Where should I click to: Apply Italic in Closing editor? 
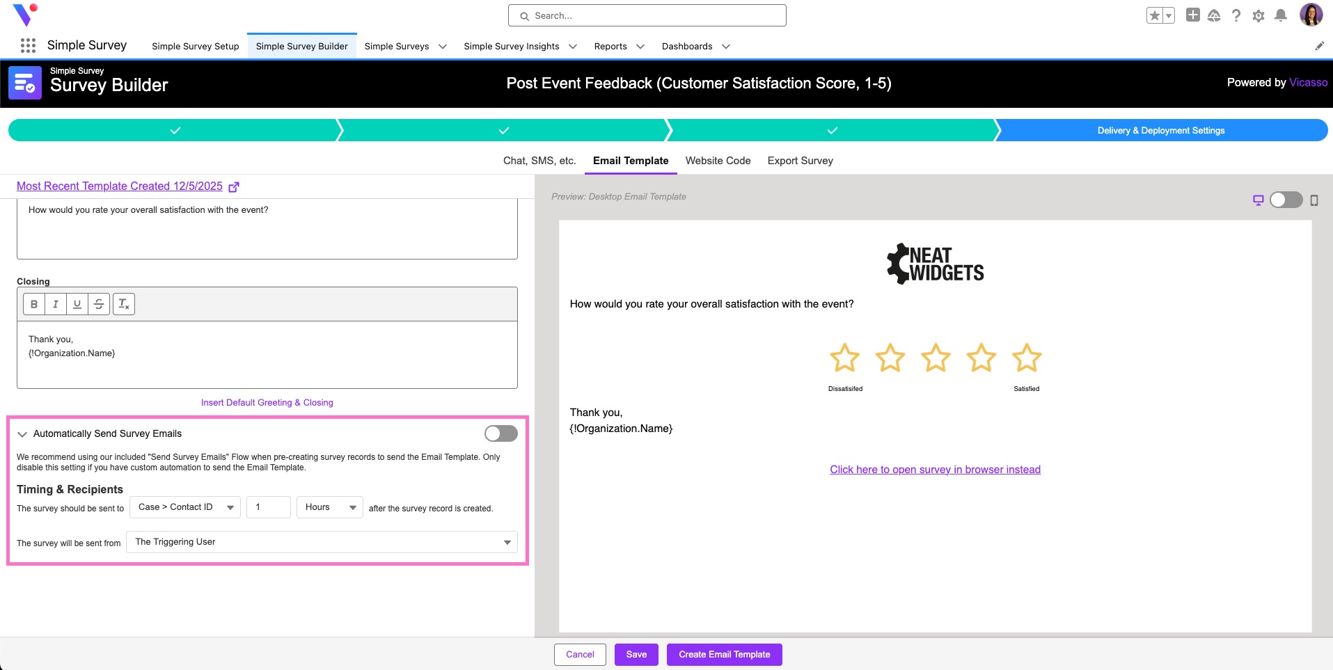[x=56, y=304]
